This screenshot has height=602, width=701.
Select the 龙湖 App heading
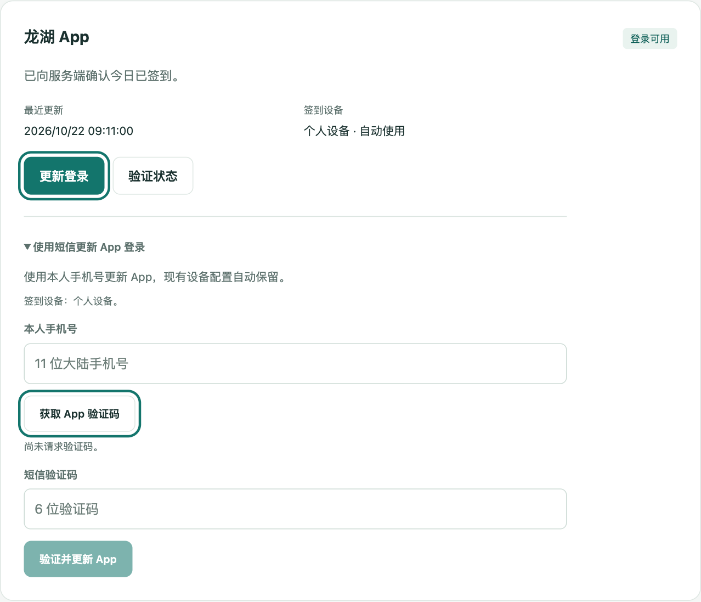[56, 37]
